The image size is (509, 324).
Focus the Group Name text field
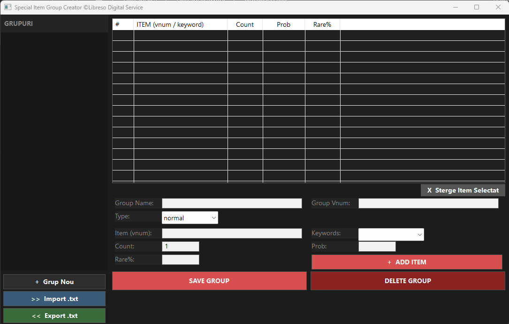[232, 203]
